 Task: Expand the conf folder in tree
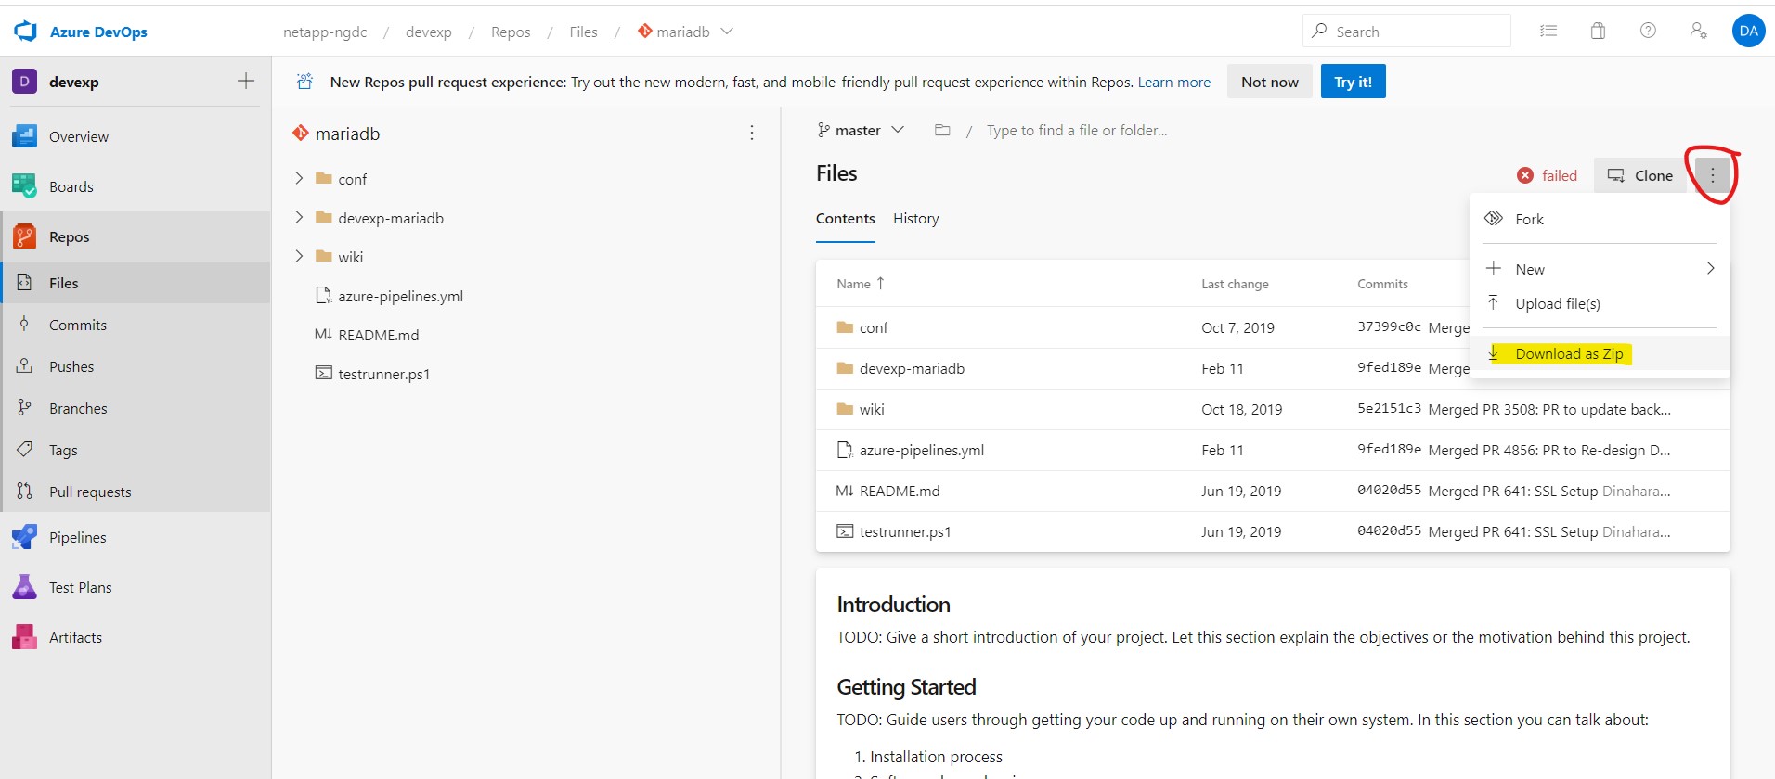click(x=299, y=178)
